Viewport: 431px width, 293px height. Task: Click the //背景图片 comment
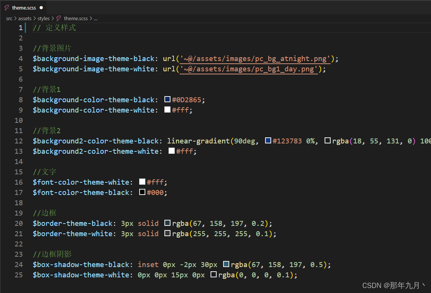point(52,48)
